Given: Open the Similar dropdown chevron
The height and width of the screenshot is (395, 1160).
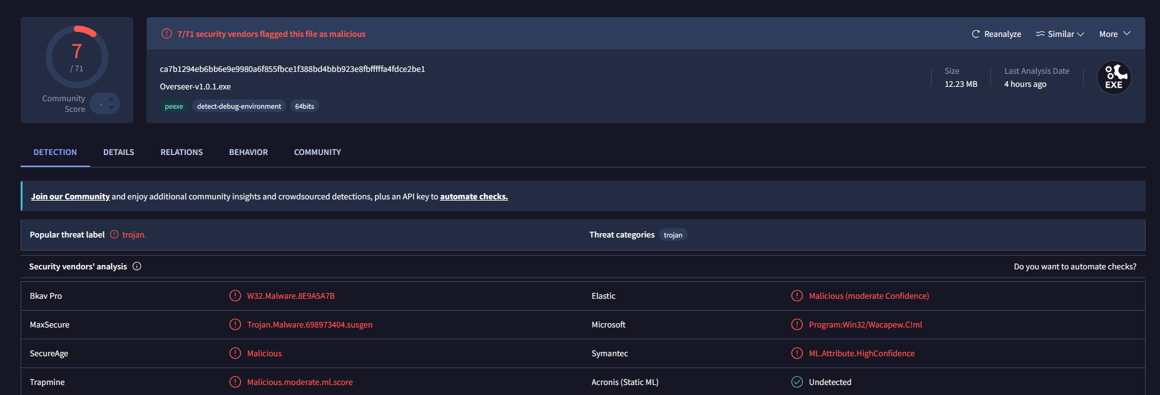Looking at the screenshot, I should 1081,34.
